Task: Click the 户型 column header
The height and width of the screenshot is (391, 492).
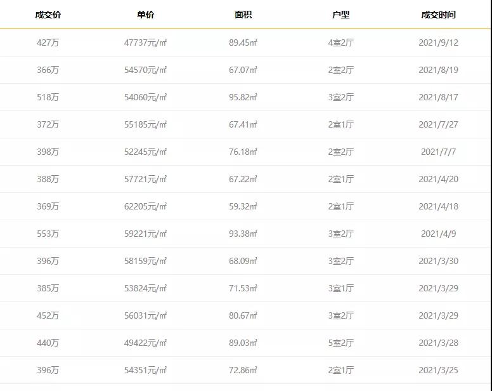Action: (x=340, y=15)
